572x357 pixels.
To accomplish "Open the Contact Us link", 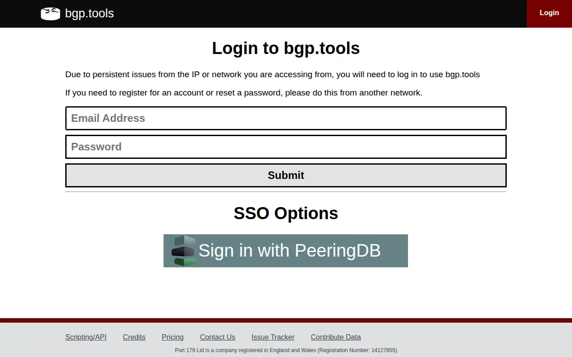I will point(218,337).
